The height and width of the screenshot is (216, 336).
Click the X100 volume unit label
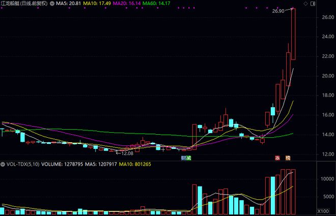pyautogui.click(x=323, y=211)
